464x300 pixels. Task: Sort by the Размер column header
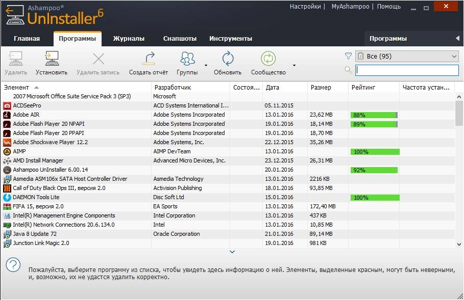[x=328, y=88]
